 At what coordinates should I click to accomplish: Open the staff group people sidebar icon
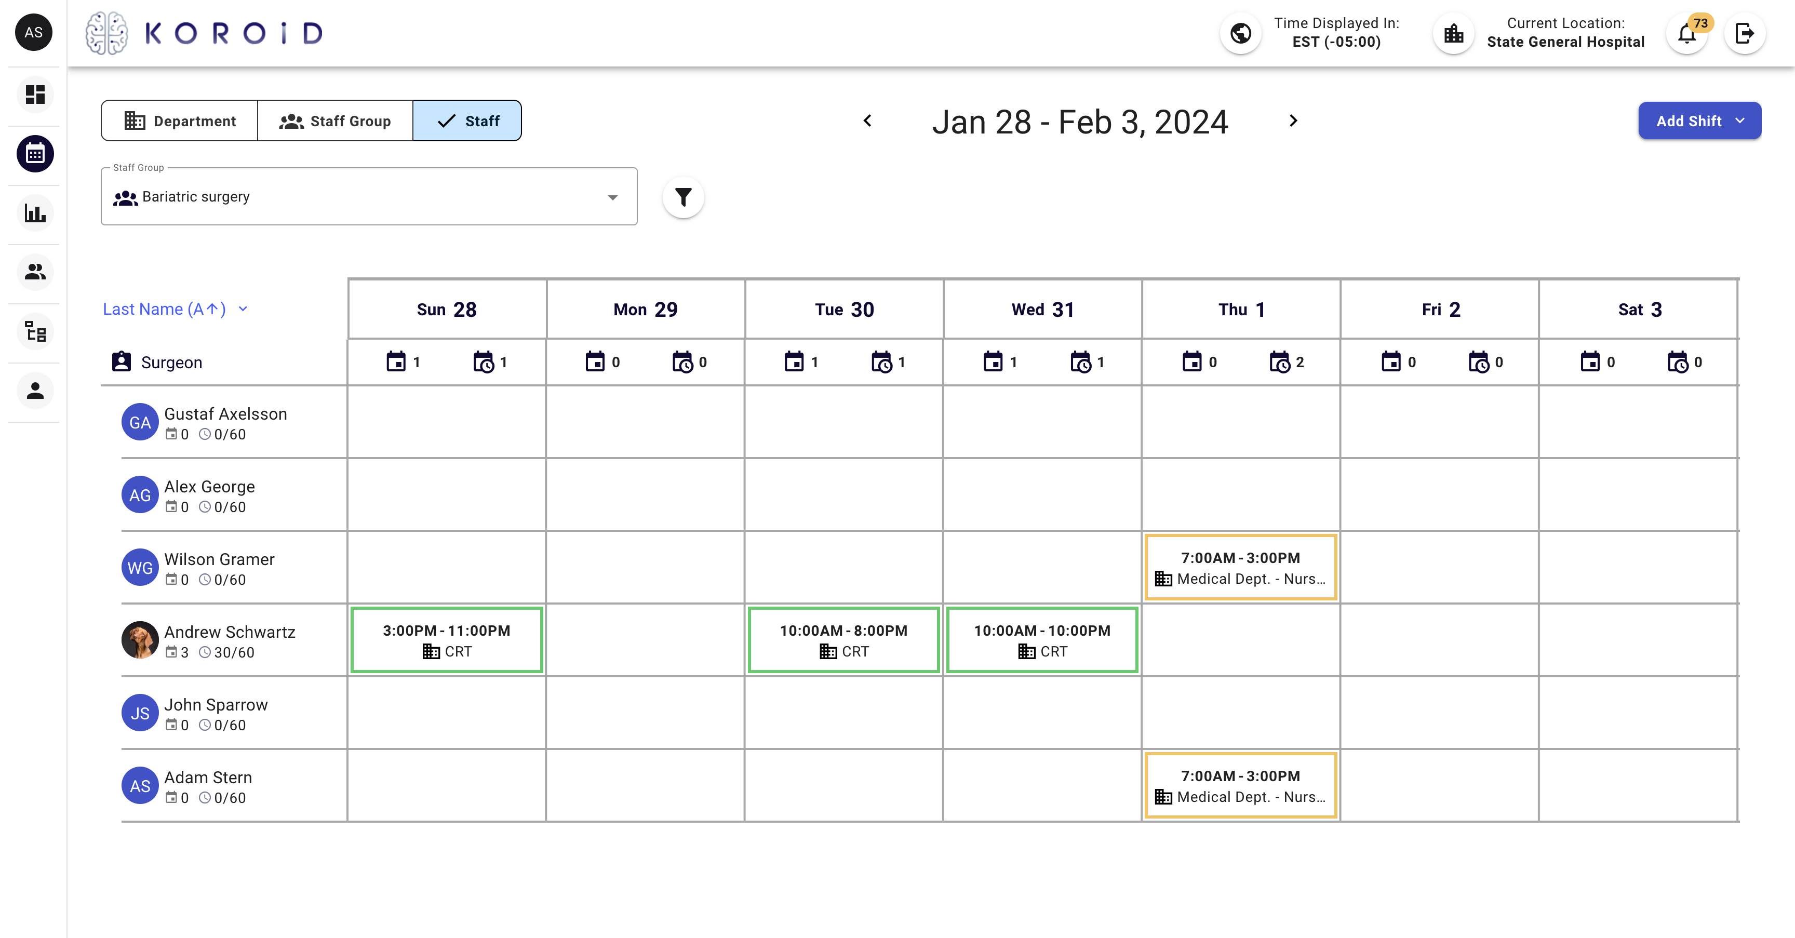[35, 272]
